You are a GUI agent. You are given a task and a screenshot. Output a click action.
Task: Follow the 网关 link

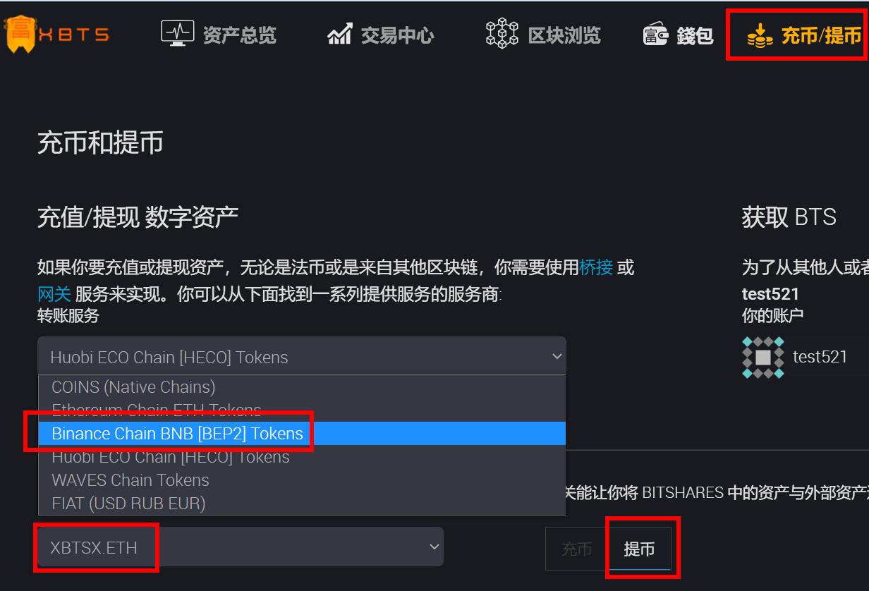[x=54, y=293]
